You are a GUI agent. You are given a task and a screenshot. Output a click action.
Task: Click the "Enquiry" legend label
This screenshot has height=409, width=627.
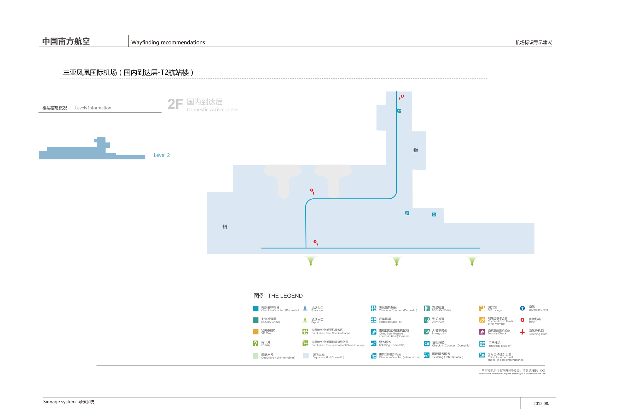[266, 345]
